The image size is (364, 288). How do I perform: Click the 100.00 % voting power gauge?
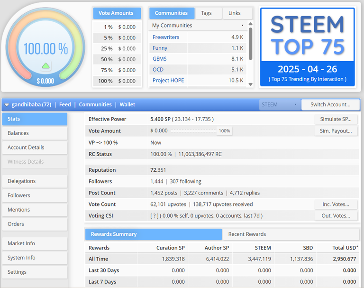coord(45,47)
